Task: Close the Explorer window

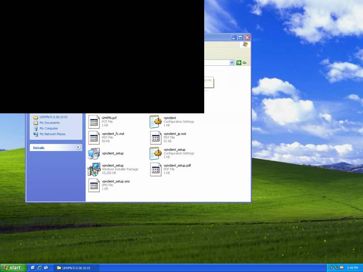Action: pos(247,37)
